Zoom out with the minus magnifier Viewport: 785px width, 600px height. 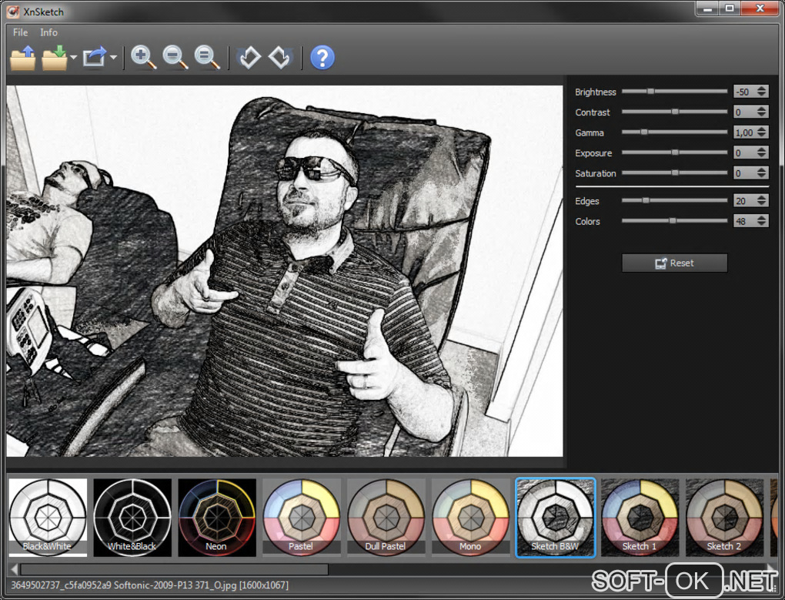175,58
